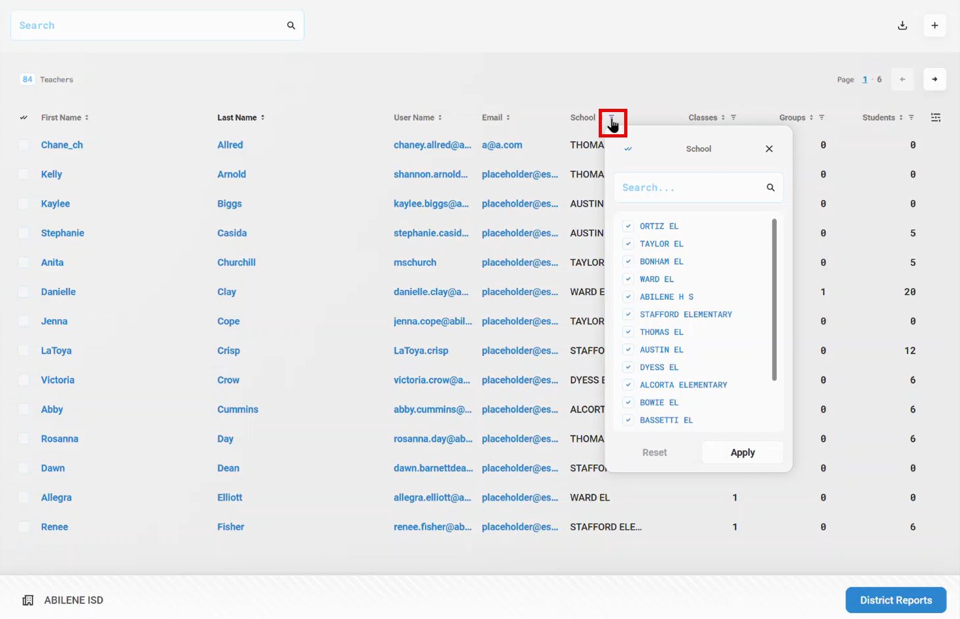Go to the next page with the right arrow
Viewport: 960px width, 619px height.
point(935,79)
